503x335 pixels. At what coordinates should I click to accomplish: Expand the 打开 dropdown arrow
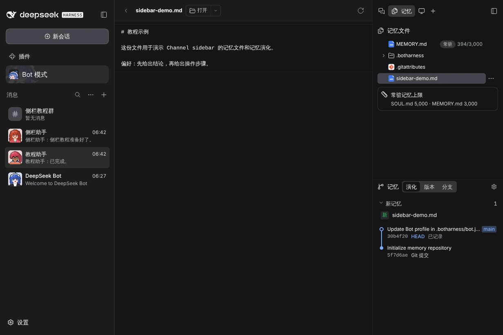[x=216, y=11]
